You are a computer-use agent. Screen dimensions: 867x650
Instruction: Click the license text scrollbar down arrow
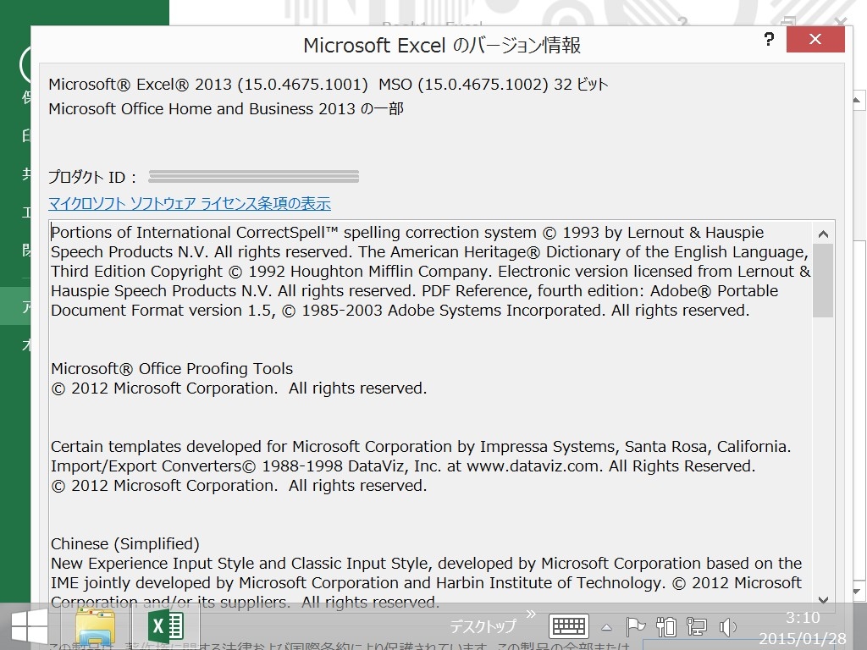pos(823,600)
